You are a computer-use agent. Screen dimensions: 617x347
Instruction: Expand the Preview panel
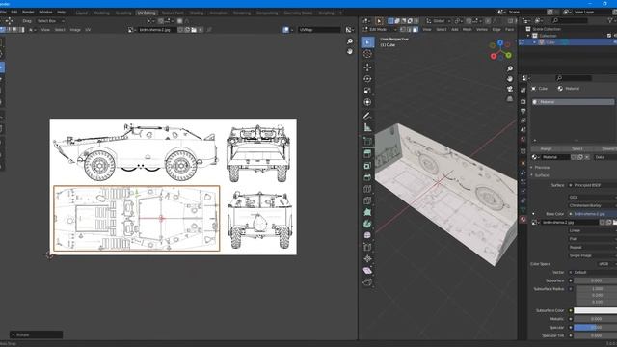click(532, 167)
